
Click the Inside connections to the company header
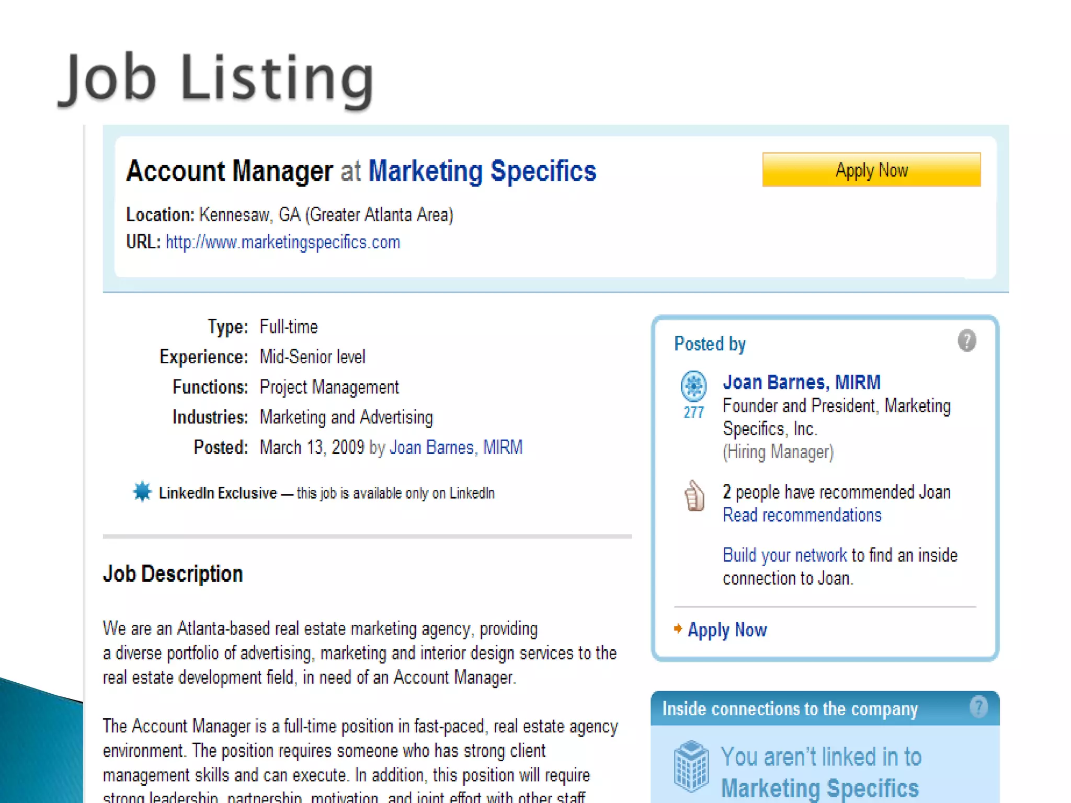(x=790, y=709)
